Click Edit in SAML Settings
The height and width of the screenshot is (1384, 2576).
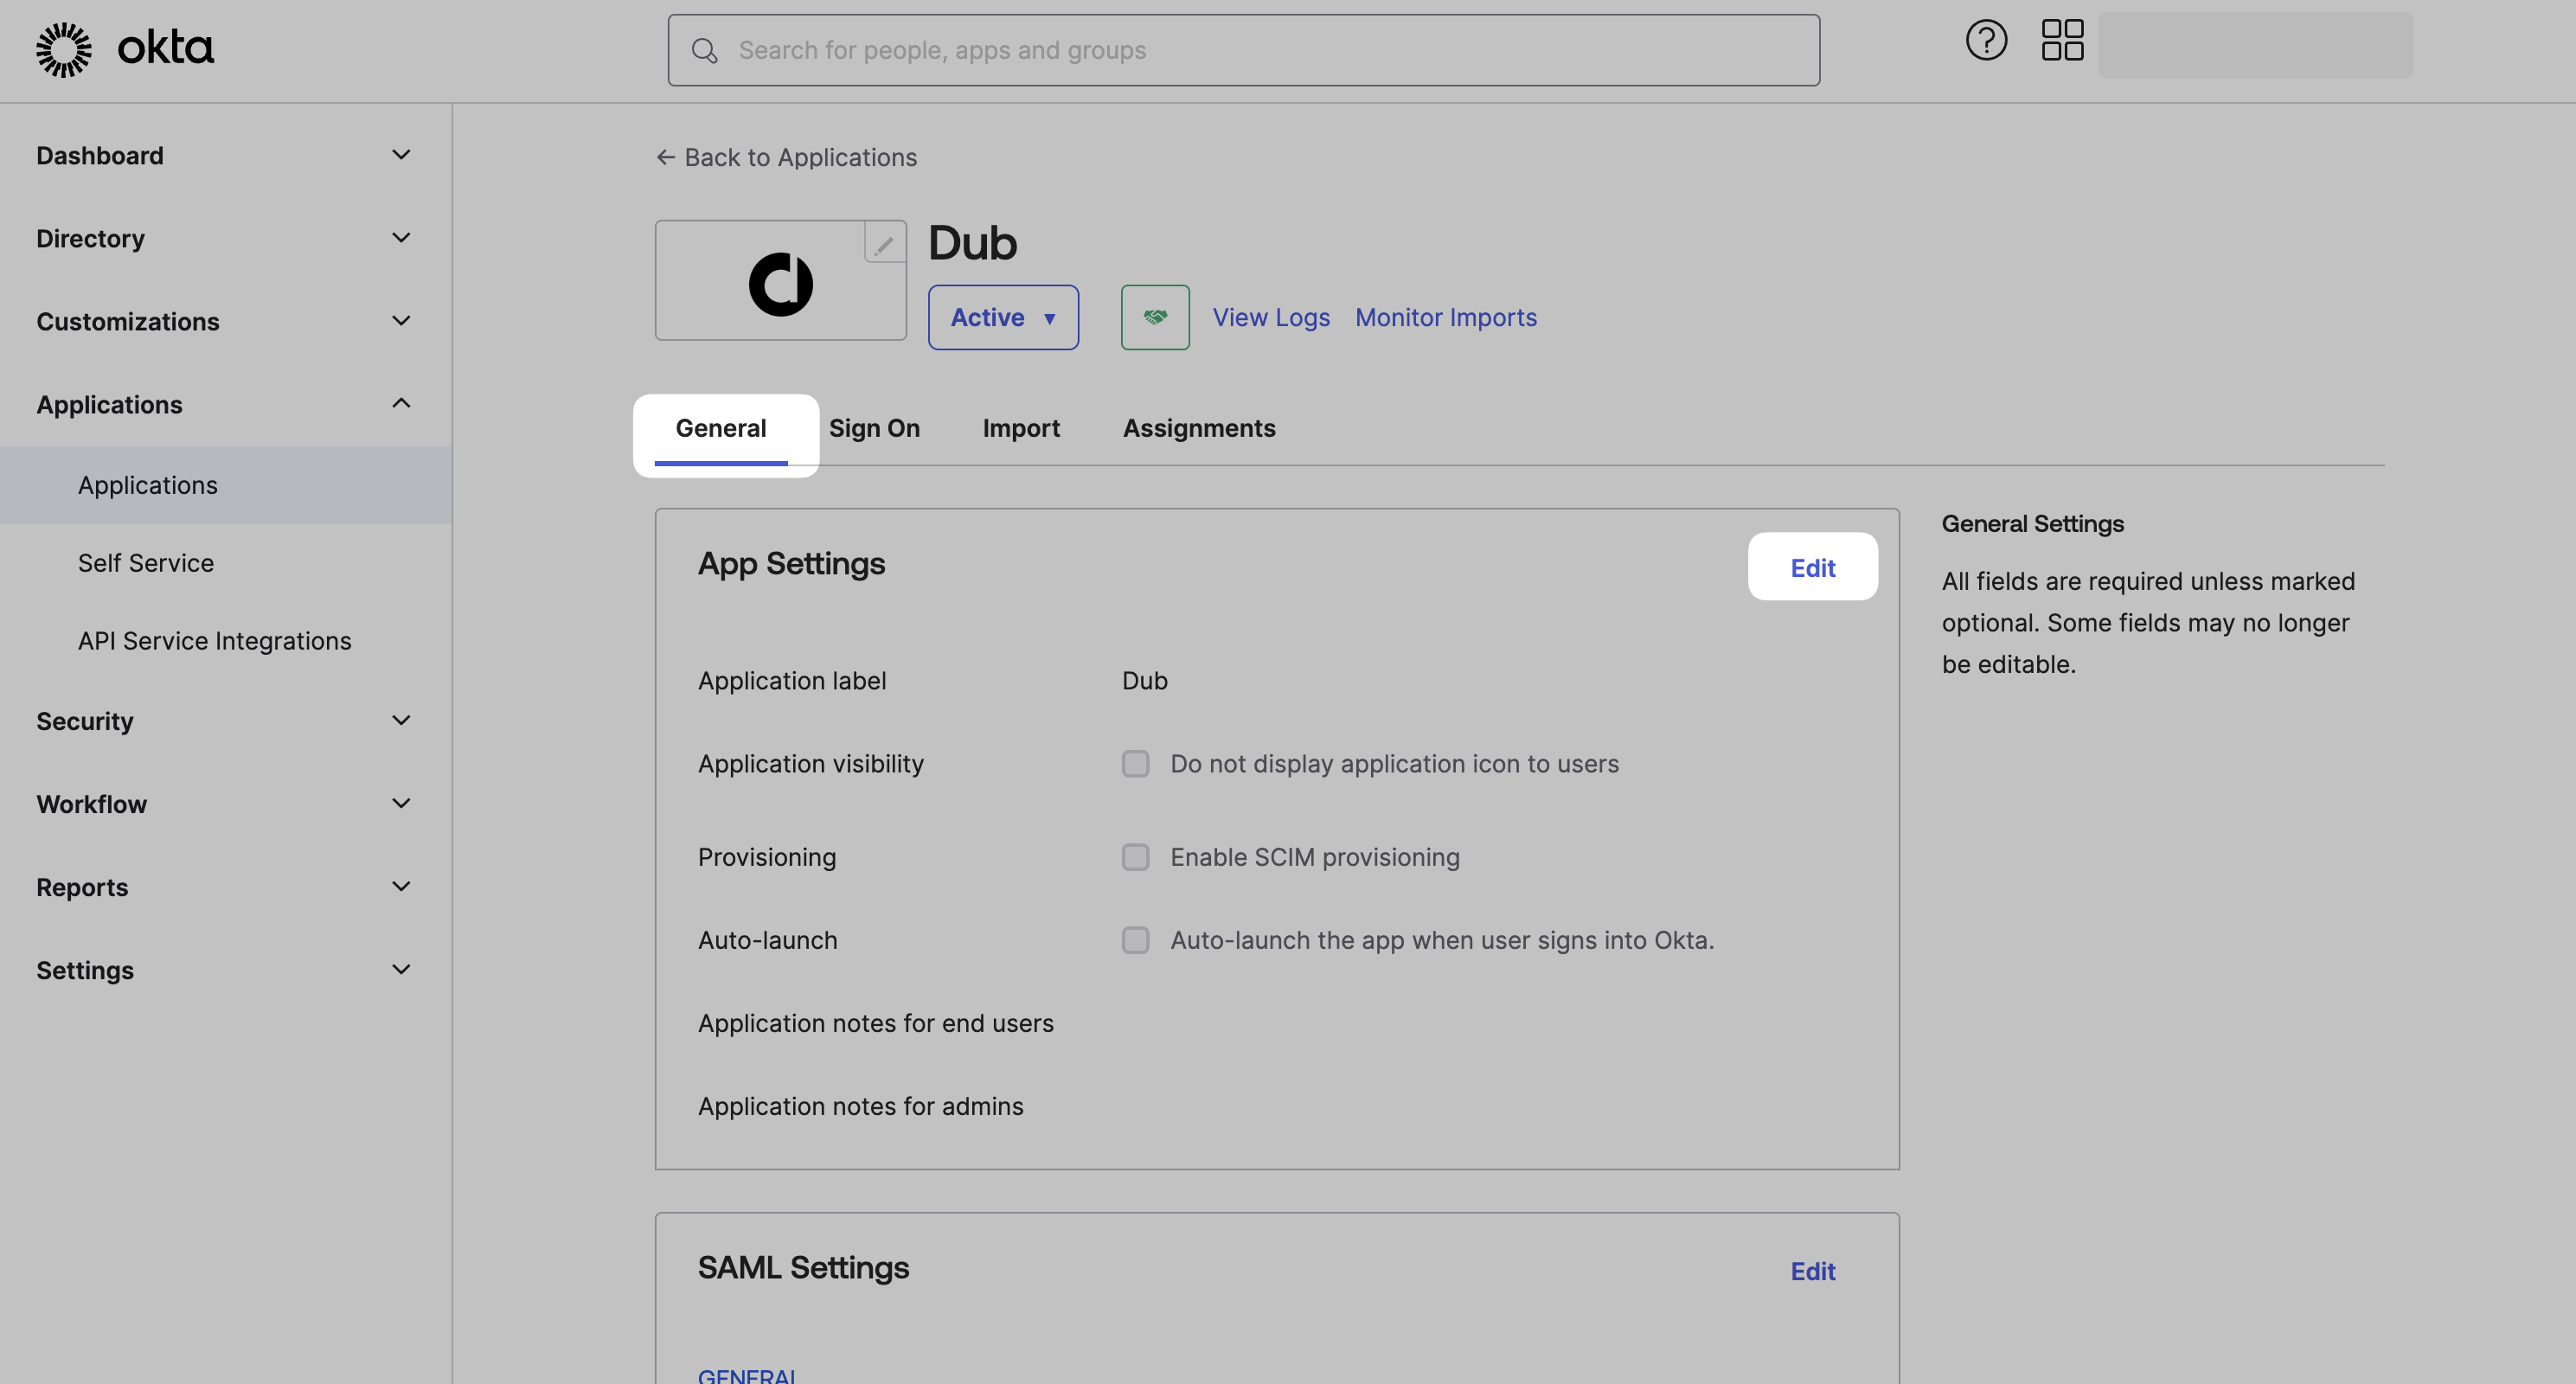pos(1812,1271)
